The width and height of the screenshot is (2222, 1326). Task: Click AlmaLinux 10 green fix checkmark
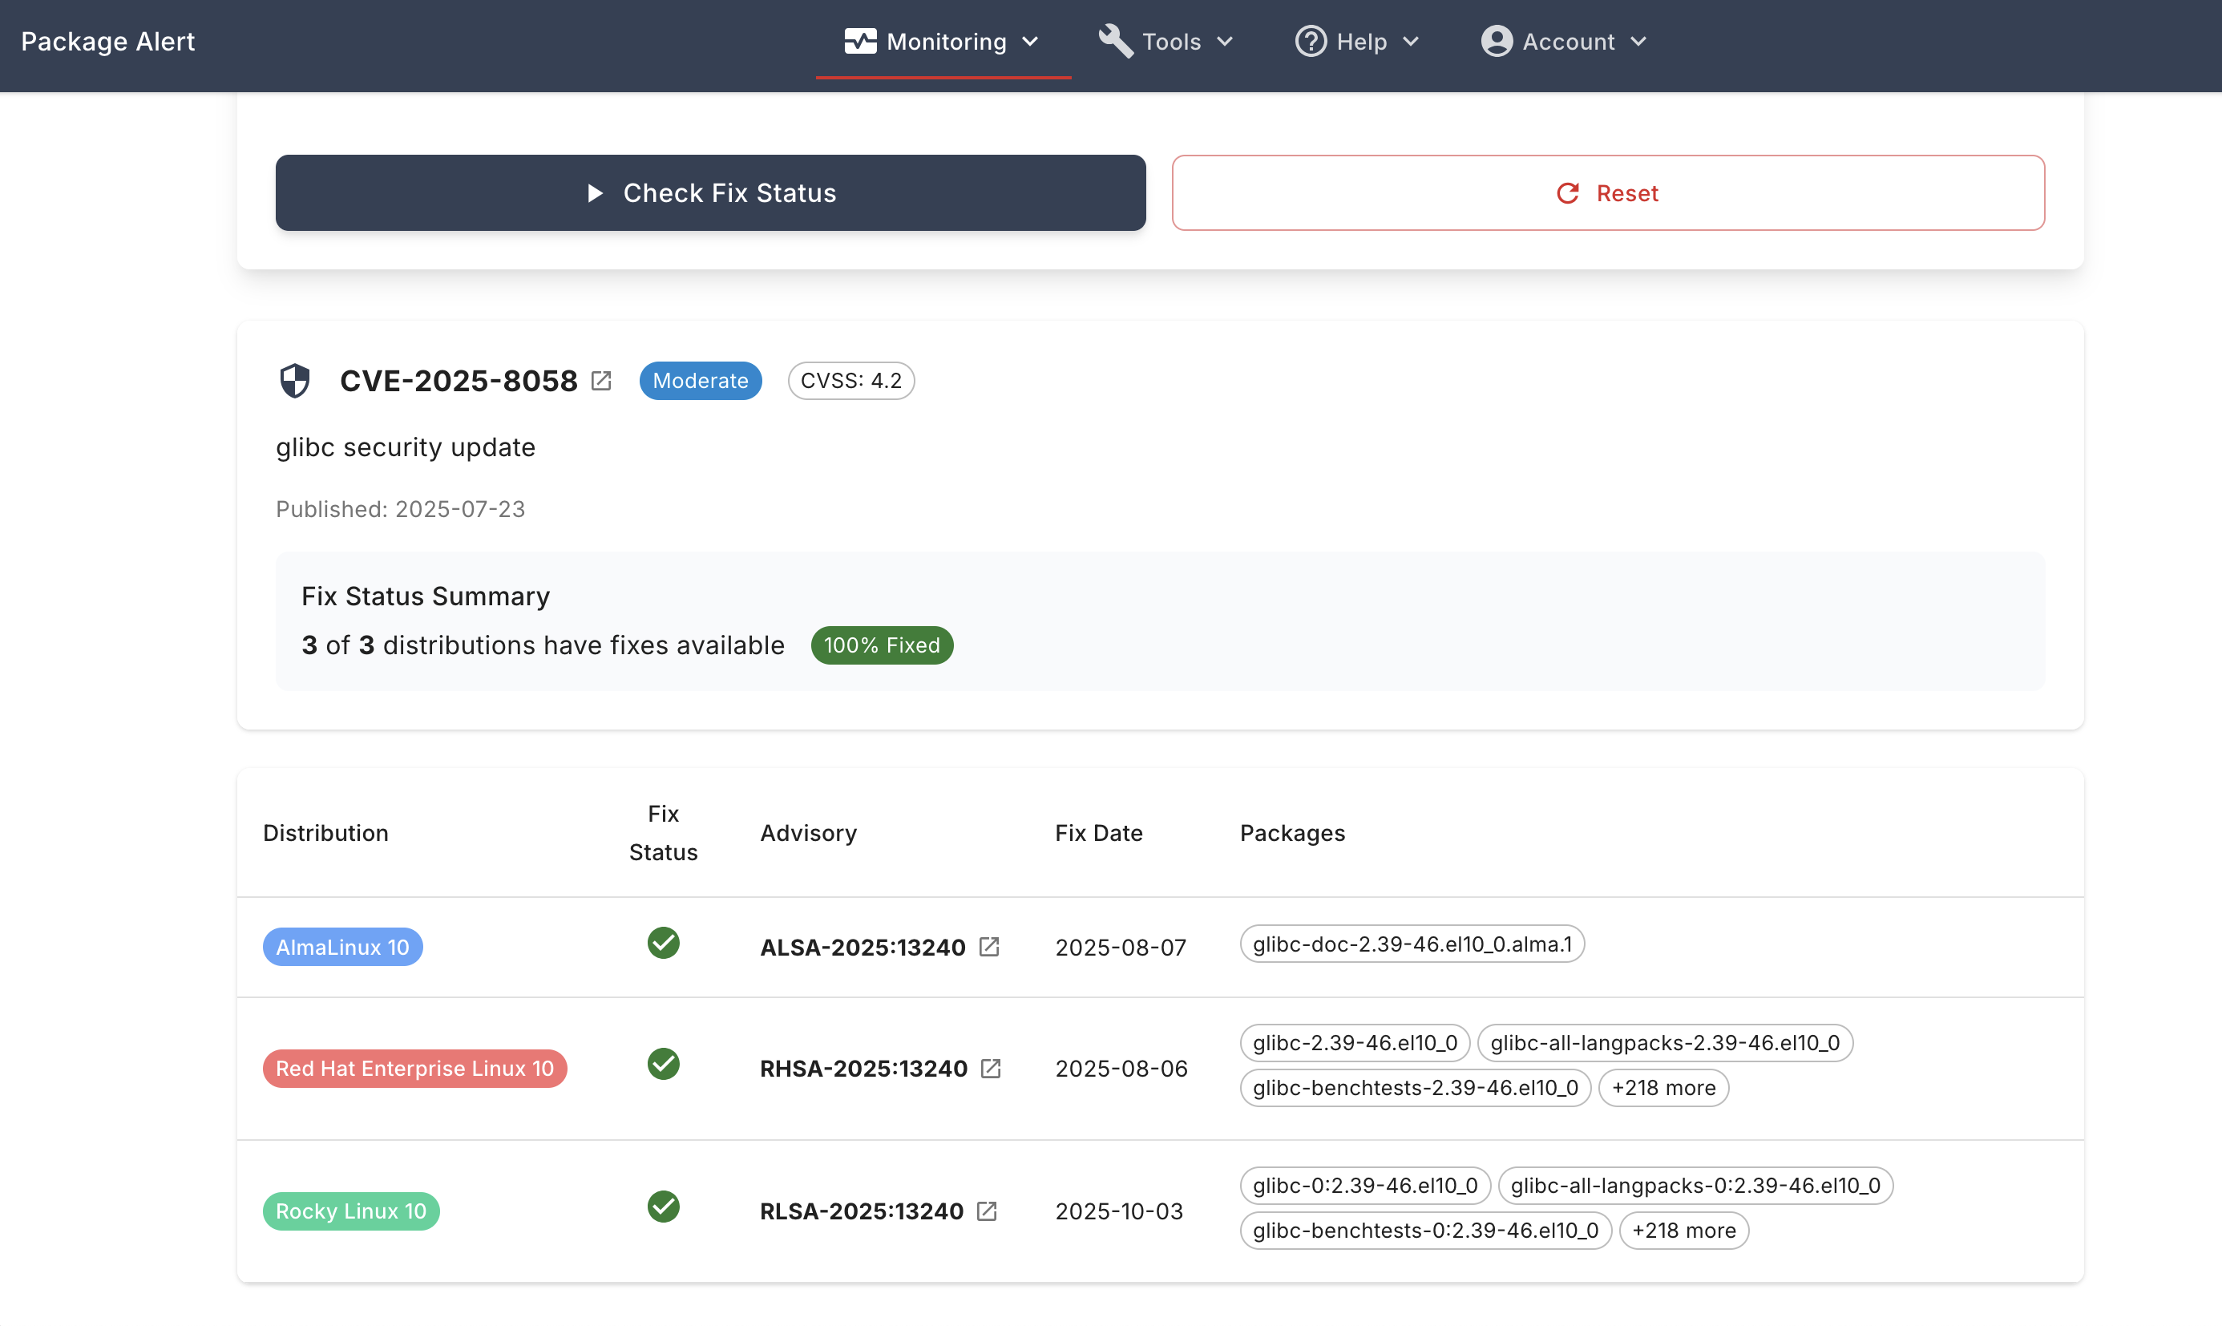tap(663, 943)
